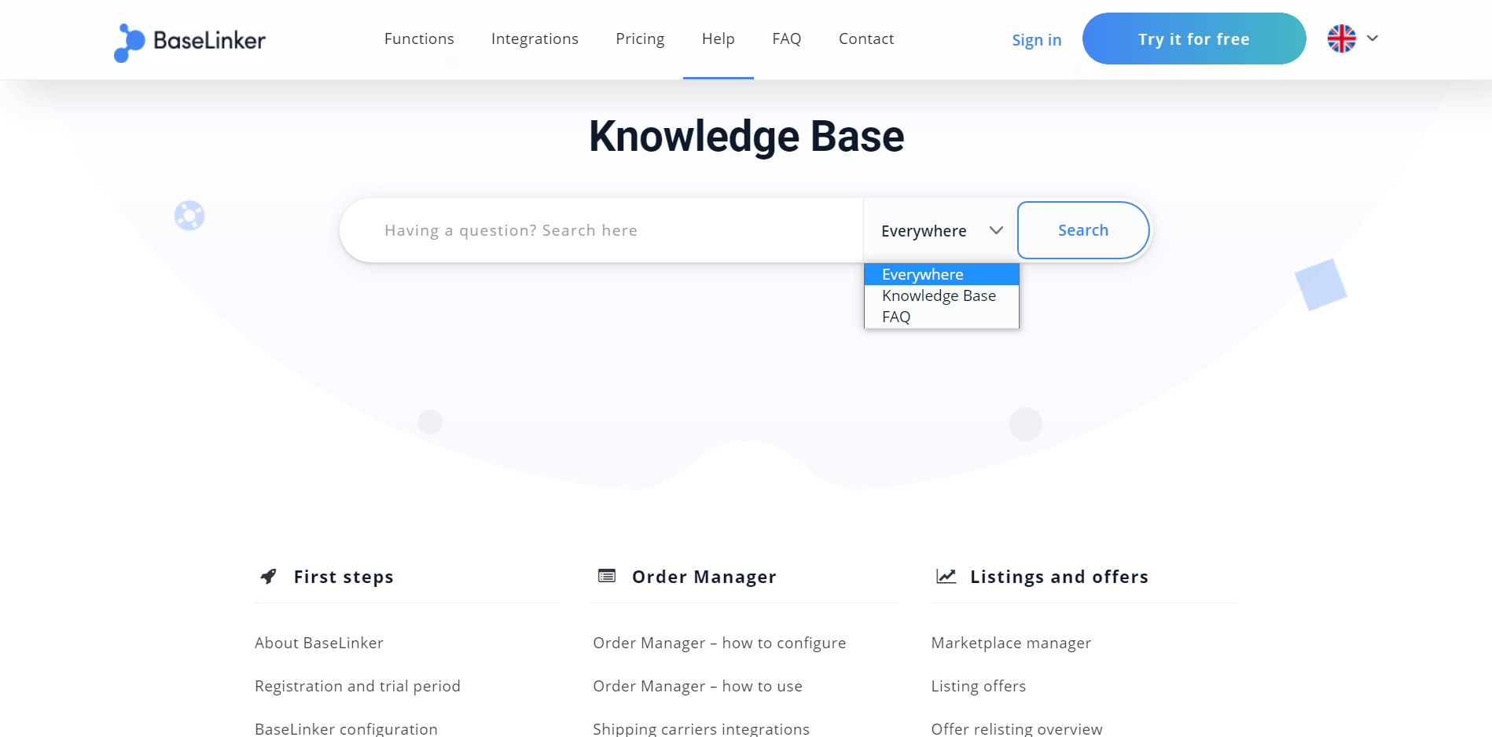Open the First steps section heading

click(344, 577)
